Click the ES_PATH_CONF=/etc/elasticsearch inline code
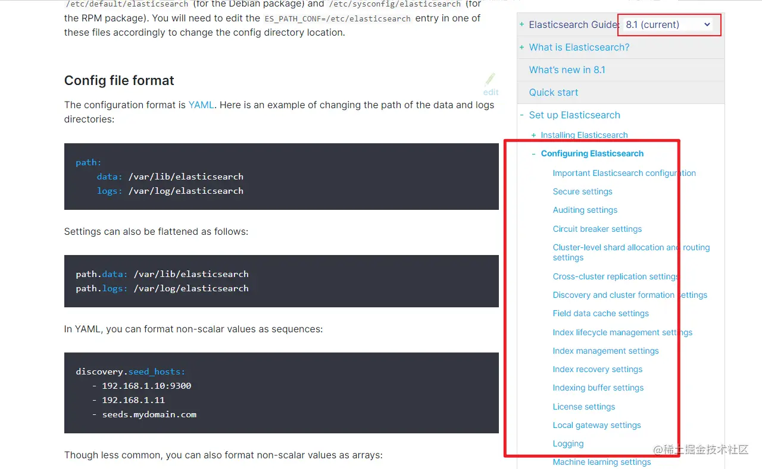 [338, 18]
